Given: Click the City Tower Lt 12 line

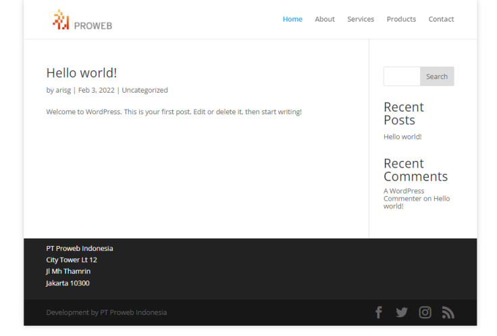Looking at the screenshot, I should [72, 260].
